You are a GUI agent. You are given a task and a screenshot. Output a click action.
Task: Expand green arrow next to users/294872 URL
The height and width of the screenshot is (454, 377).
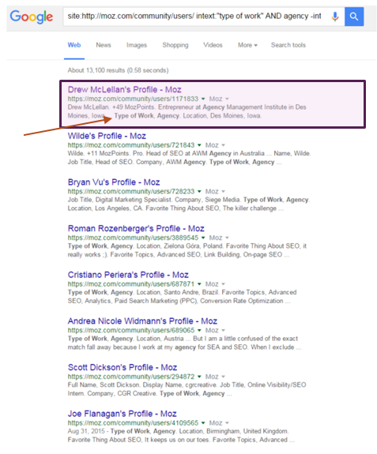(x=199, y=377)
